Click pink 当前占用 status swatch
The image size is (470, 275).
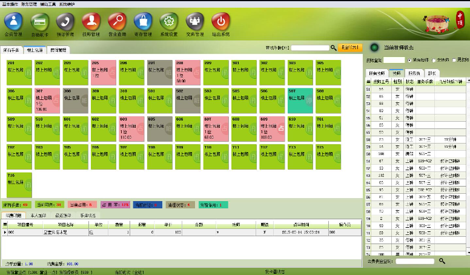(82, 205)
